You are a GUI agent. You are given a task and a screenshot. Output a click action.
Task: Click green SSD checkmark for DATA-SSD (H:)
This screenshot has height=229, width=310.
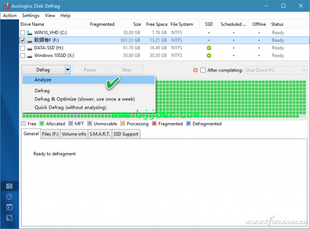pos(209,48)
